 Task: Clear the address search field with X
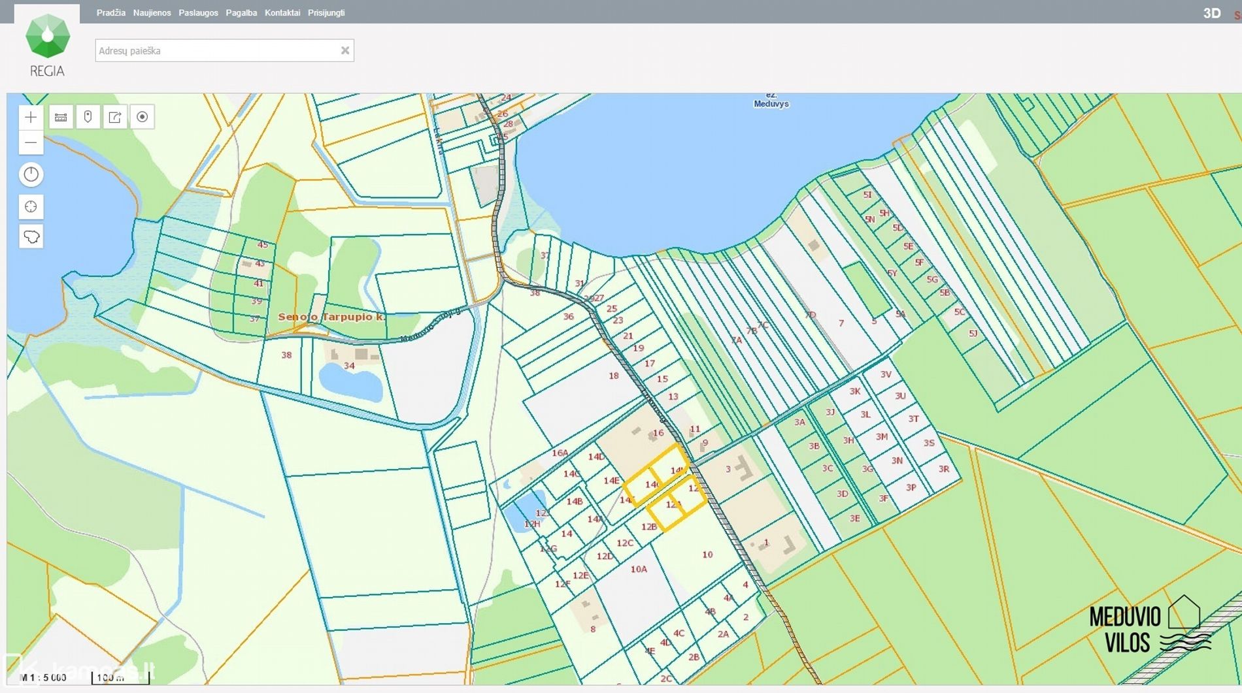click(x=344, y=50)
